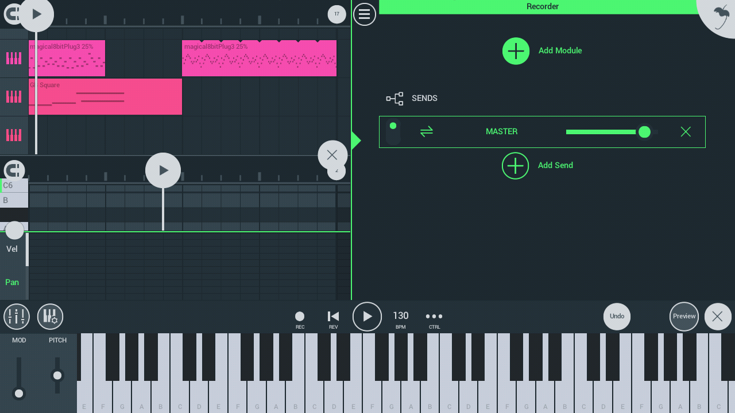Adjust the MASTER send level slider
This screenshot has height=413, width=735.
(612, 132)
